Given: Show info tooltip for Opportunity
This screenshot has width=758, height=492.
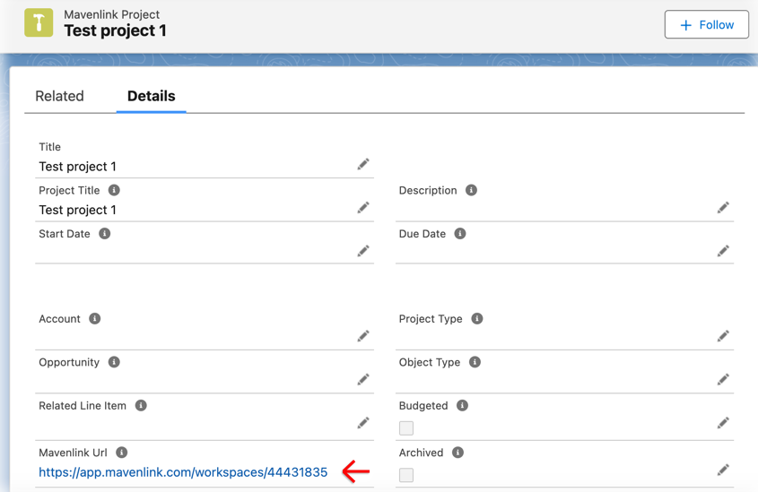Looking at the screenshot, I should click(x=114, y=362).
